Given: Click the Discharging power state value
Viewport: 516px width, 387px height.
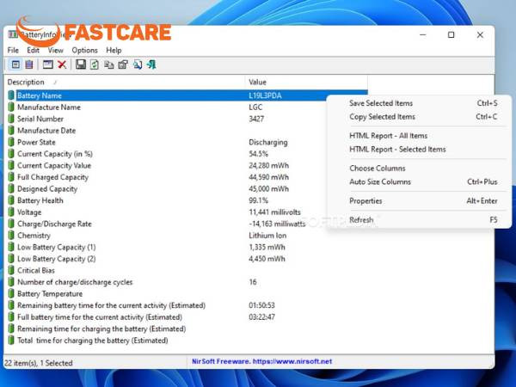Looking at the screenshot, I should (x=268, y=143).
